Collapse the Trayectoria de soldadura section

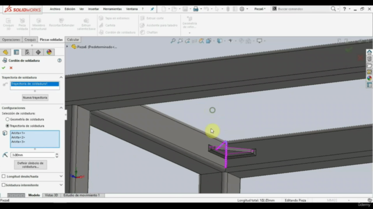pyautogui.click(x=61, y=77)
